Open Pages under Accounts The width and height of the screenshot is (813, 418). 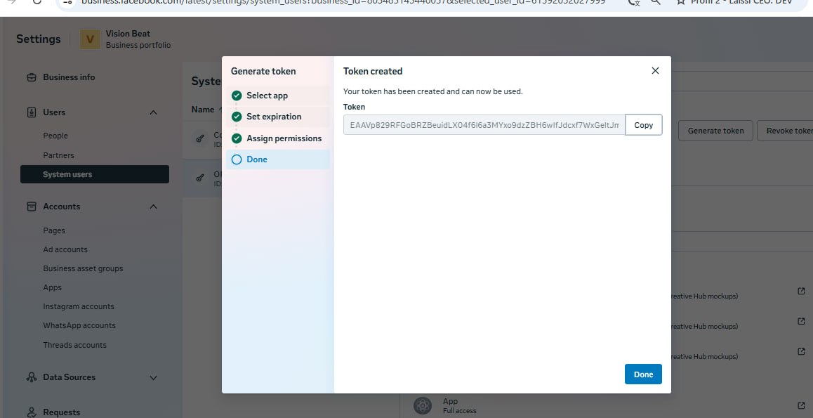tap(54, 231)
